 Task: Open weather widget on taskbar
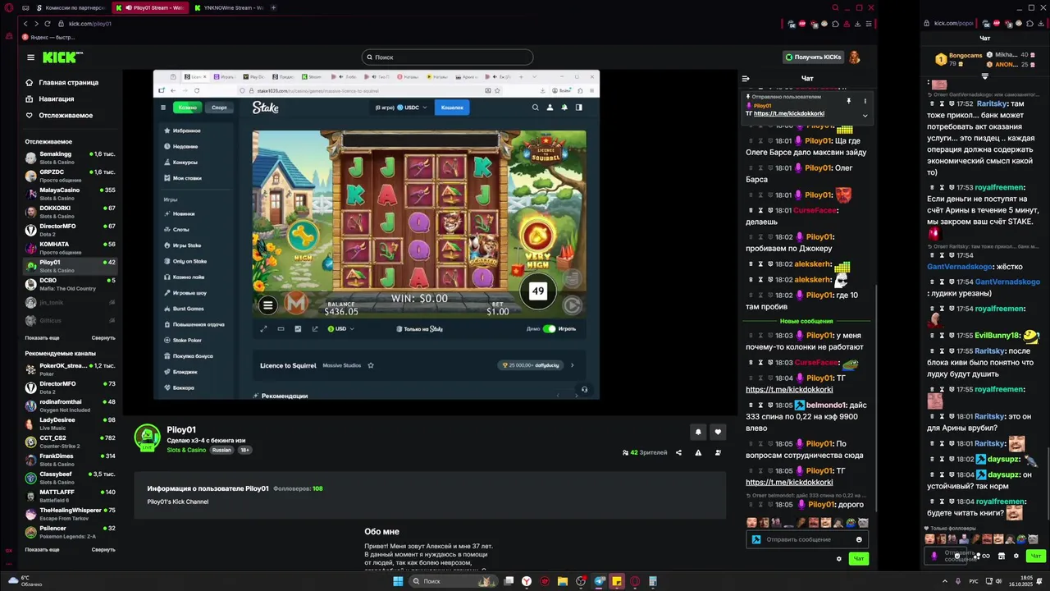(x=24, y=581)
